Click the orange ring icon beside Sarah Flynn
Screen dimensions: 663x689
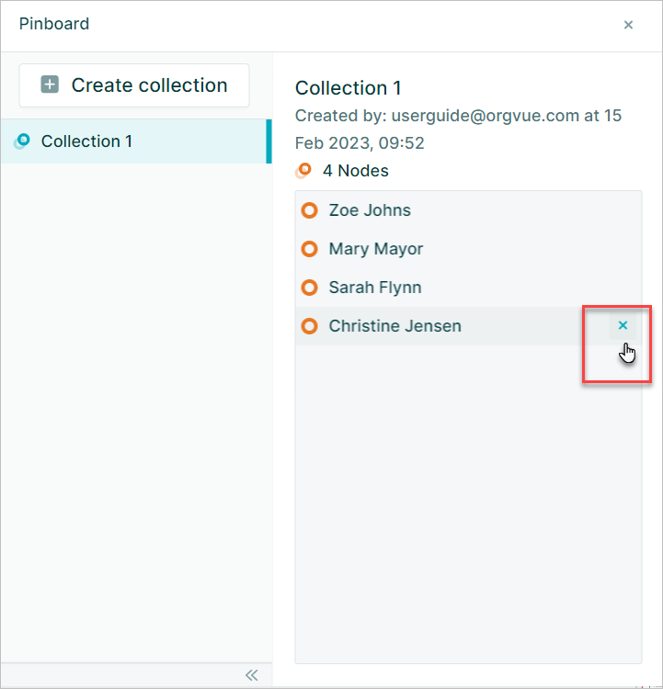click(309, 288)
